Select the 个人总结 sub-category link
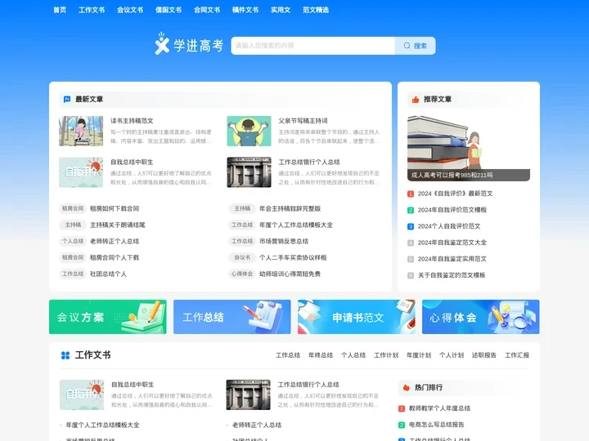 (353, 355)
